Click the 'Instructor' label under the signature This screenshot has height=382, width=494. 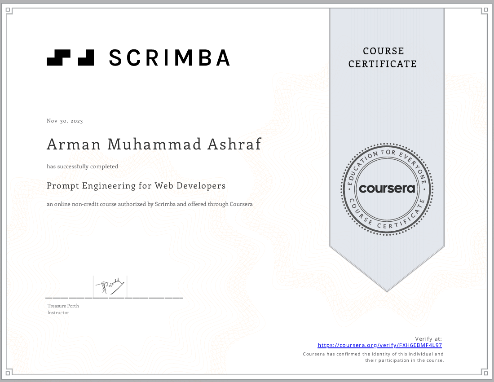(x=58, y=312)
